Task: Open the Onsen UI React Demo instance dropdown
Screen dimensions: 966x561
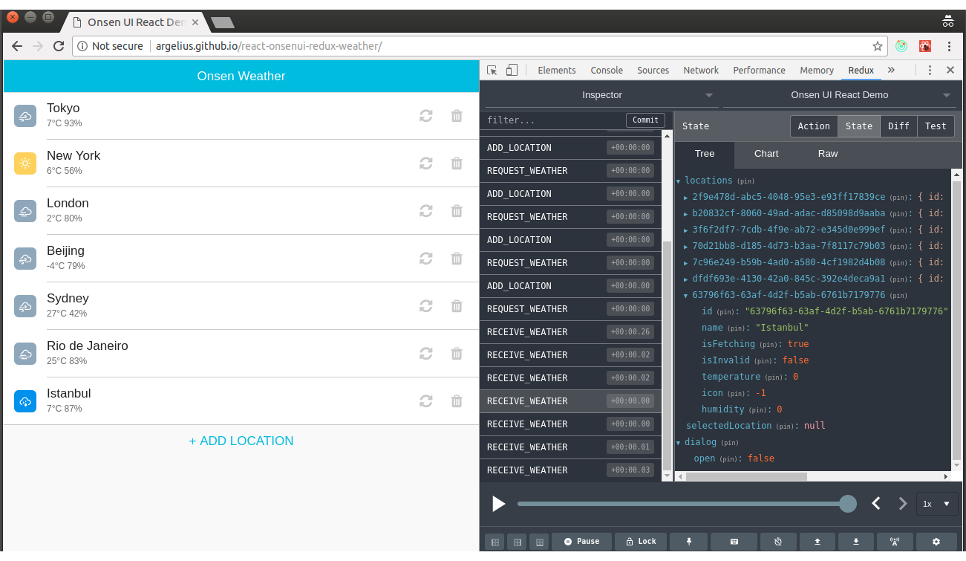Action: [839, 95]
